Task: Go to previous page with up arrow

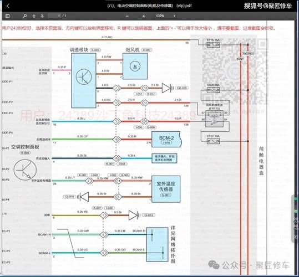Action: (34, 16)
